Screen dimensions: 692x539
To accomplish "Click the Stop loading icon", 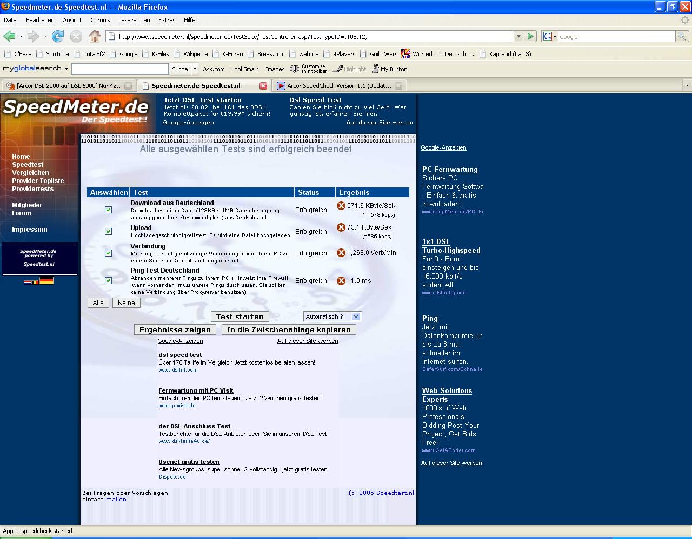I will [76, 36].
